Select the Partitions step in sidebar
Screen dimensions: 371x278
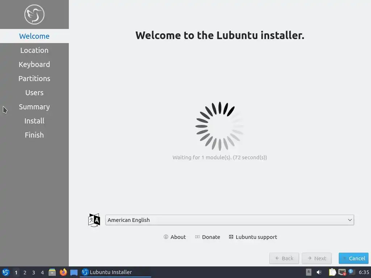[34, 79]
